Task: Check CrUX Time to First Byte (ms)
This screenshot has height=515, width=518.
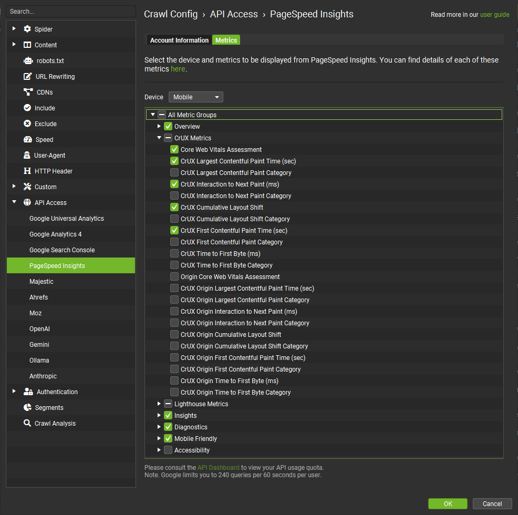Action: pyautogui.click(x=174, y=253)
